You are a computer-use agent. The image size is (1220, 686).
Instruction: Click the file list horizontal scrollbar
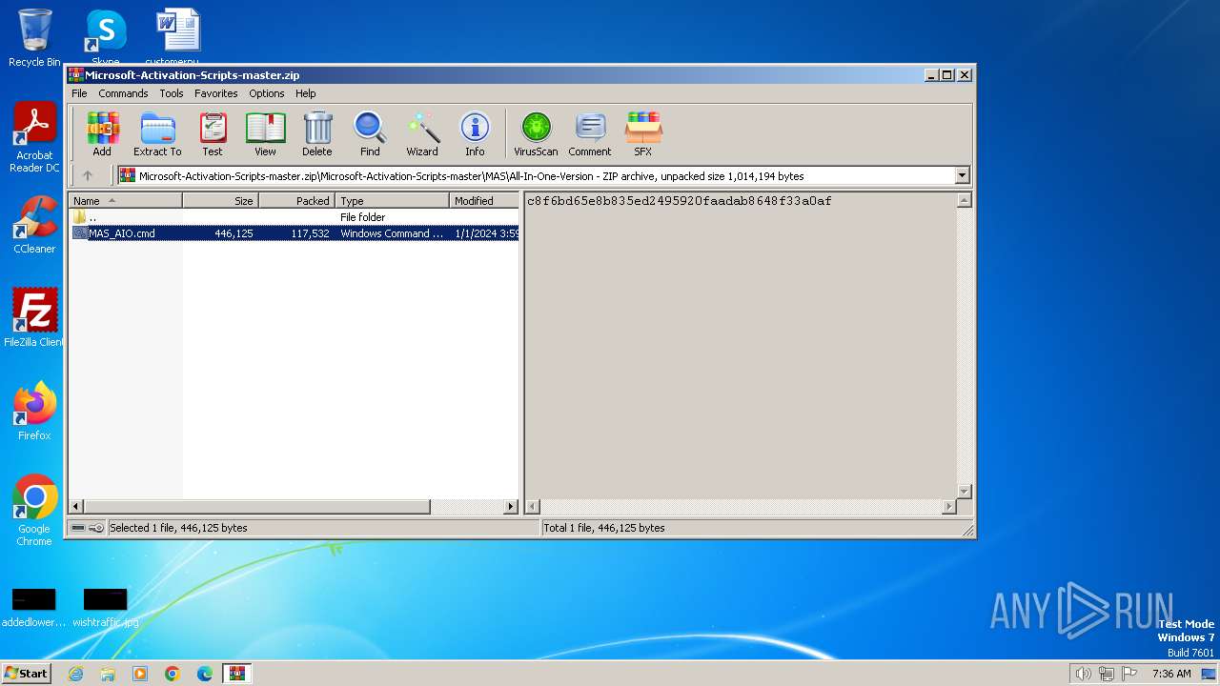pyautogui.click(x=257, y=507)
